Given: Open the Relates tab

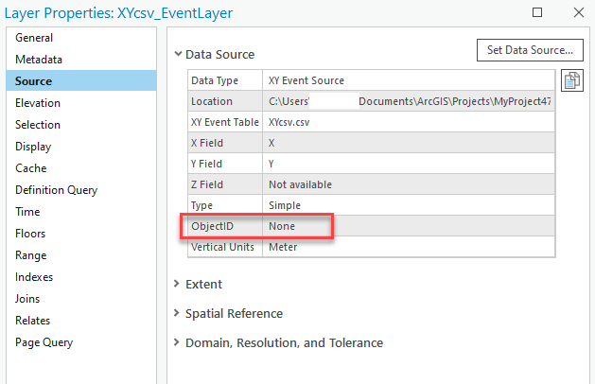Looking at the screenshot, I should point(33,321).
